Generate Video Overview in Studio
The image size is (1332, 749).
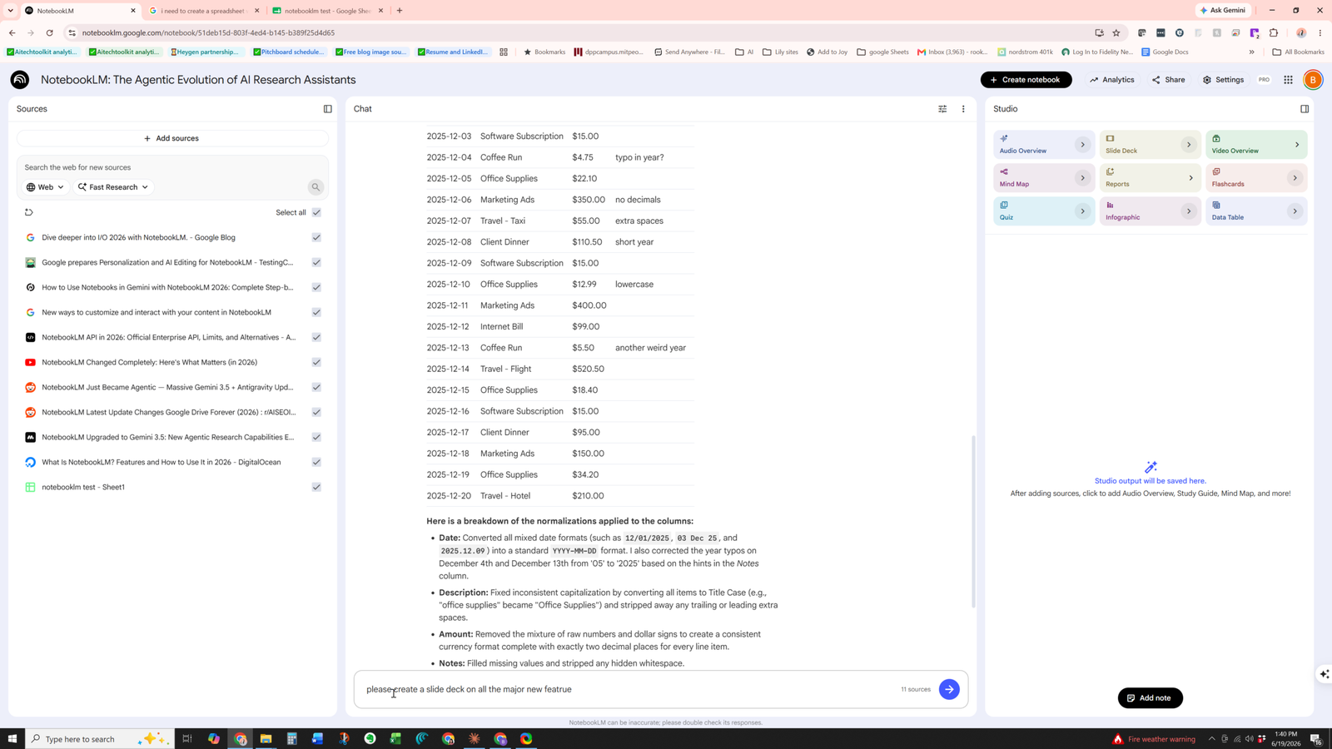click(1256, 145)
